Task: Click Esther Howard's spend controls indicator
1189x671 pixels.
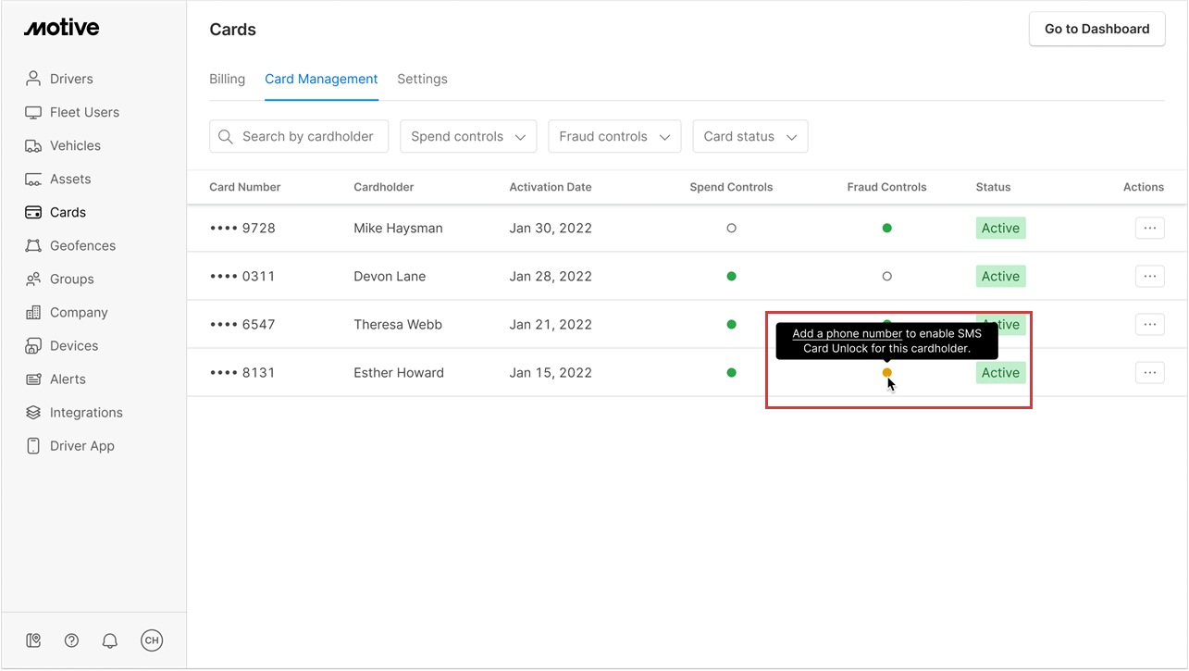Action: [x=731, y=372]
